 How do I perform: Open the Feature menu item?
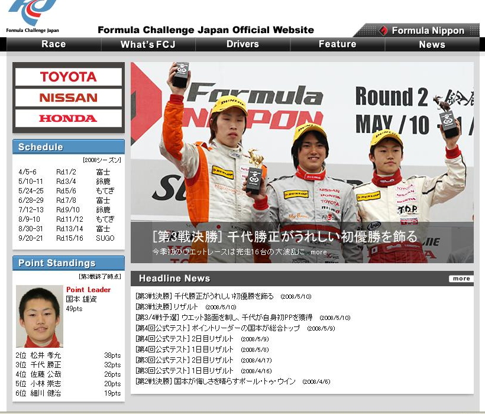(x=338, y=44)
